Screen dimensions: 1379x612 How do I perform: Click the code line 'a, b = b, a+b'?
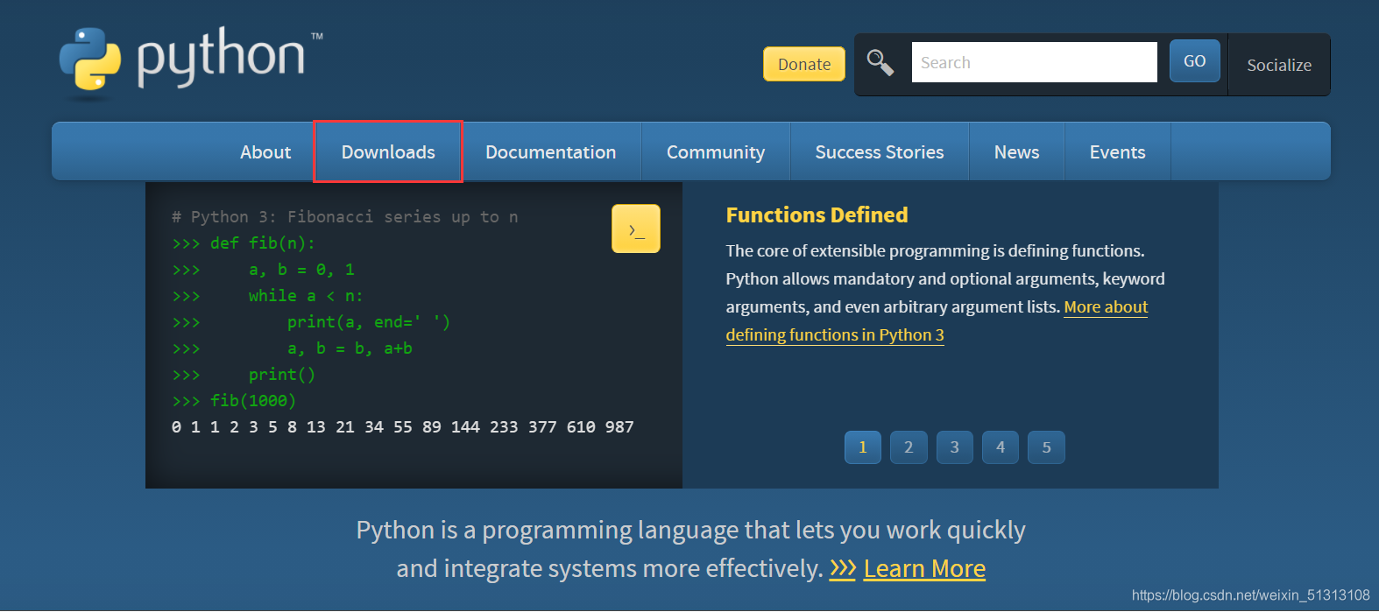[x=350, y=348]
